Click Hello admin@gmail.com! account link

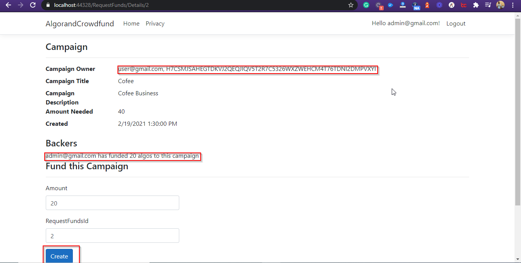[405, 23]
